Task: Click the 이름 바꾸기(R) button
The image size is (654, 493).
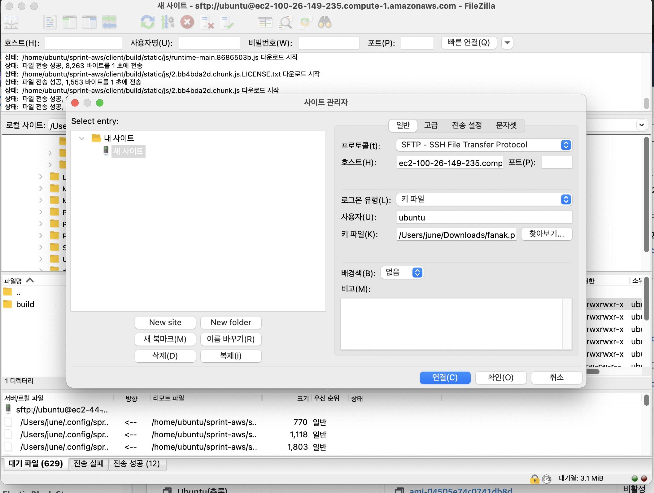Action: (x=231, y=339)
